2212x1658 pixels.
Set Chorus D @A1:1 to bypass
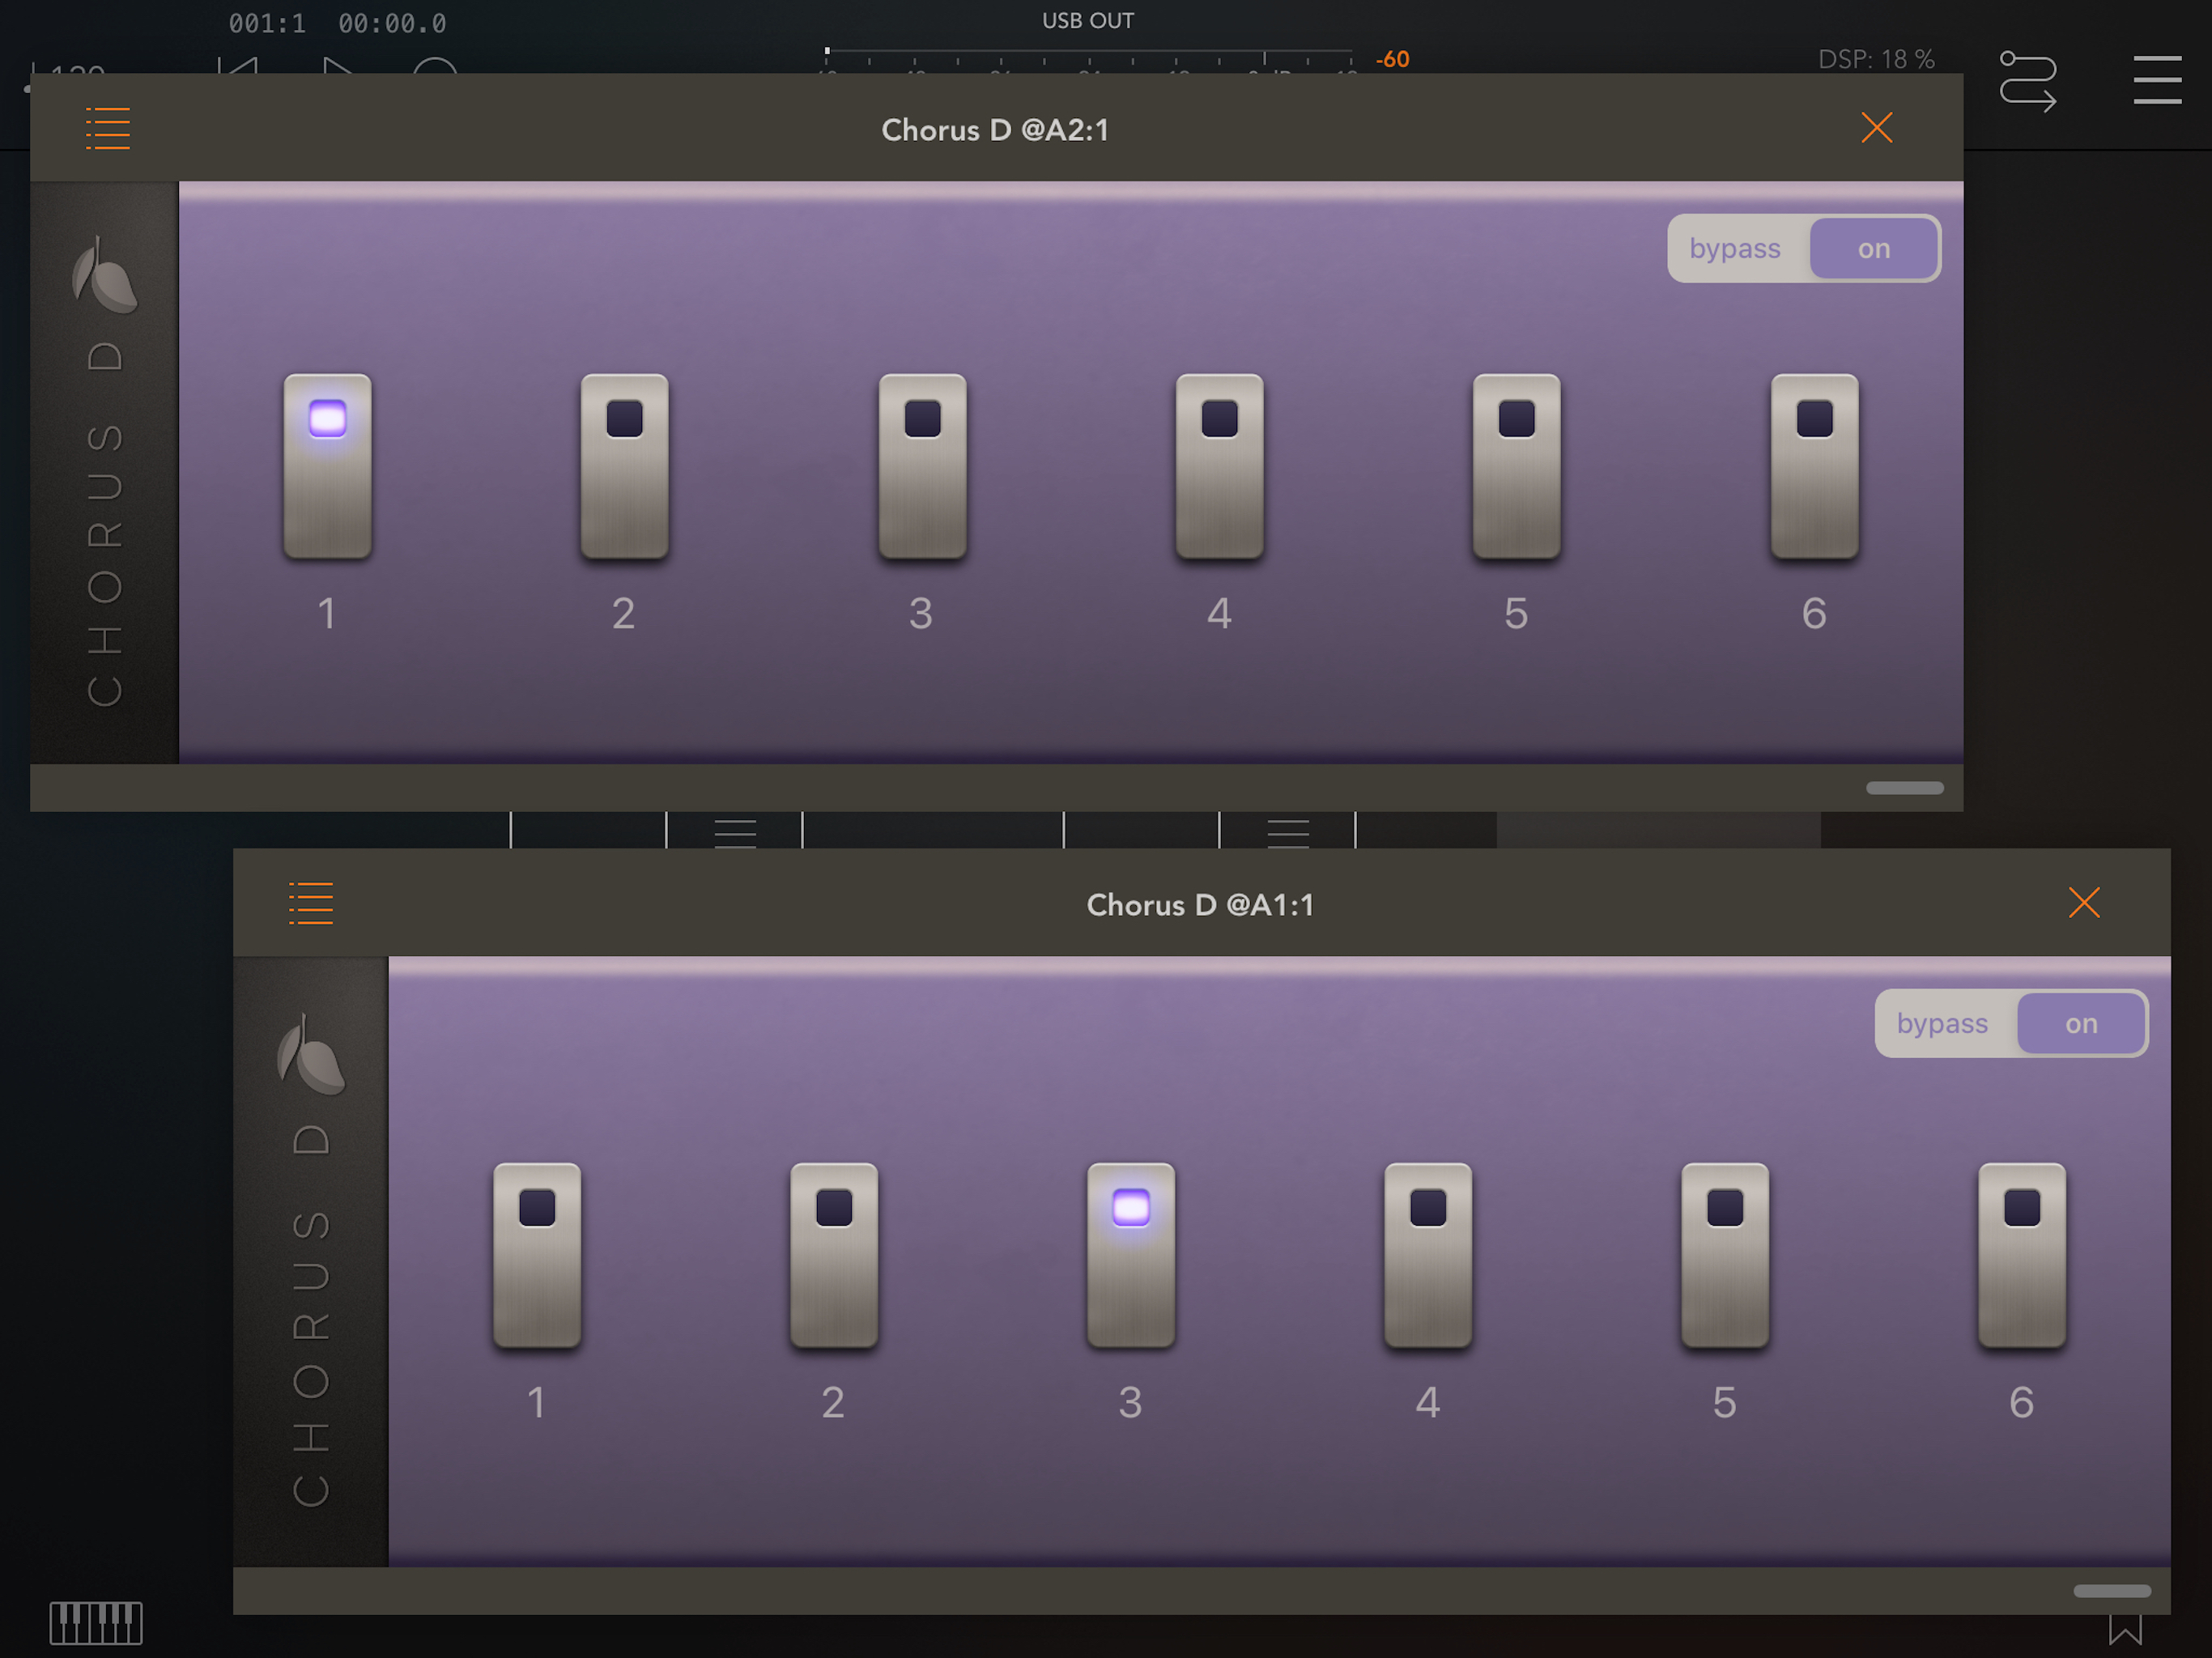[1942, 1023]
